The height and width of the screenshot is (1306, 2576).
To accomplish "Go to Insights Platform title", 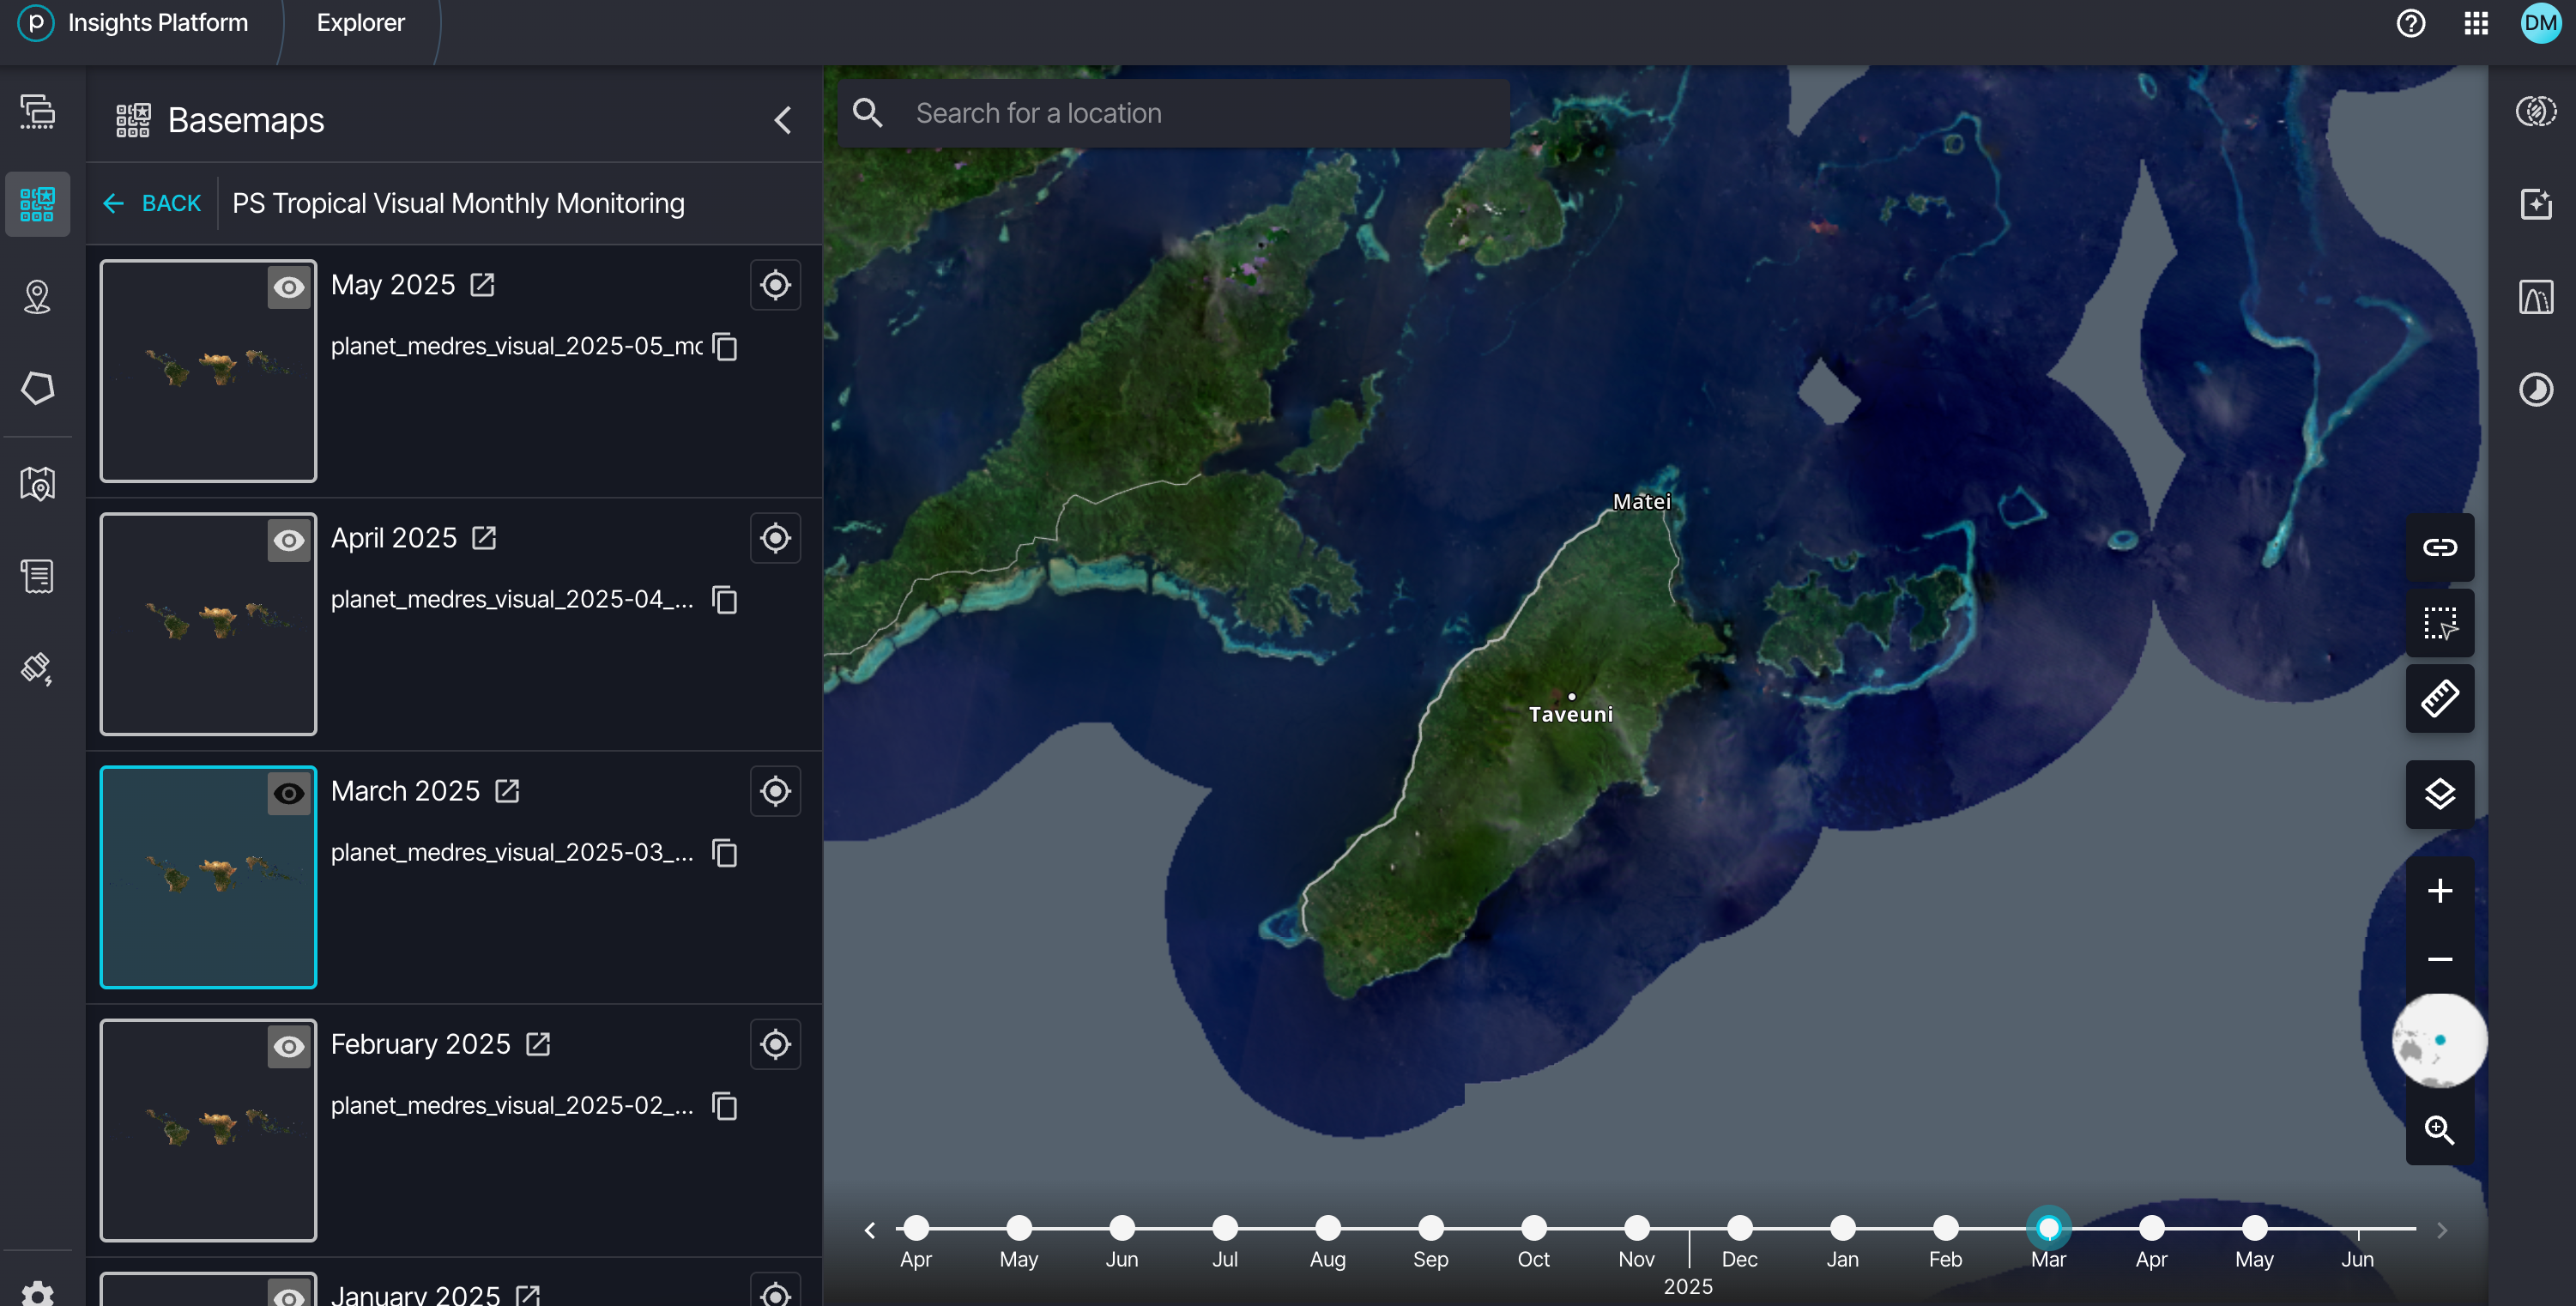I will pos(158,23).
